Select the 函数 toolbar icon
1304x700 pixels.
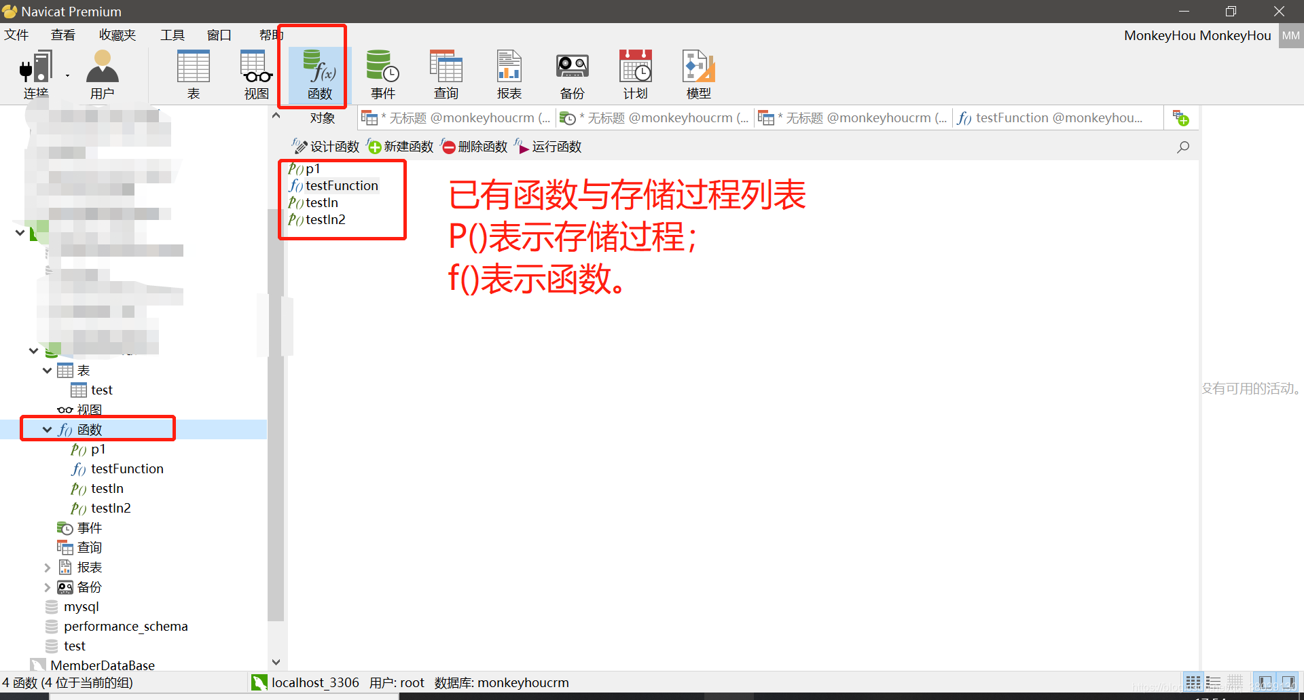click(320, 75)
